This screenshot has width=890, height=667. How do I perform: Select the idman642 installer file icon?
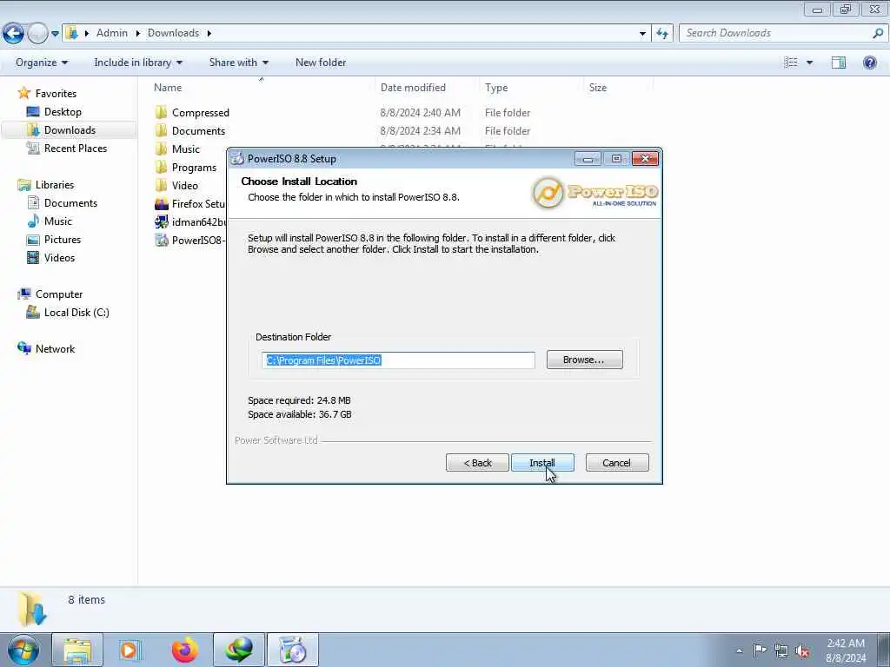click(161, 221)
